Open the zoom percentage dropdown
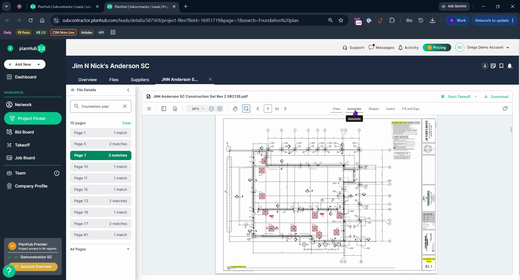Image resolution: width=520 pixels, height=280 pixels. [203, 109]
